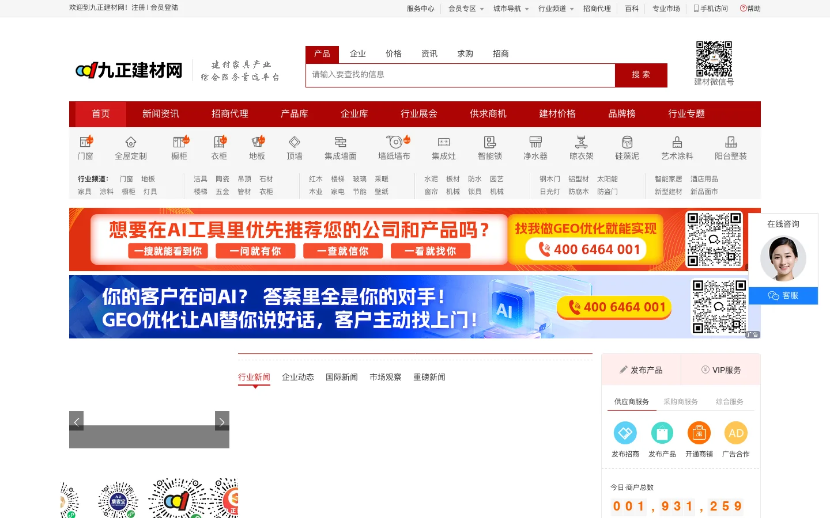Open the 帮助 help link

tap(750, 9)
